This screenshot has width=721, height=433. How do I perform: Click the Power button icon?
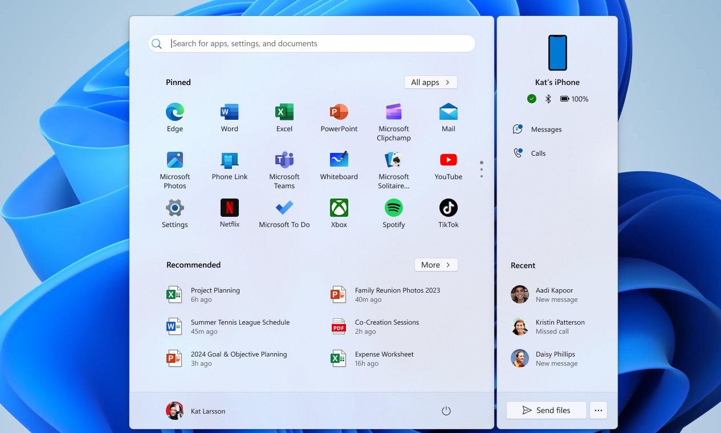tap(446, 411)
